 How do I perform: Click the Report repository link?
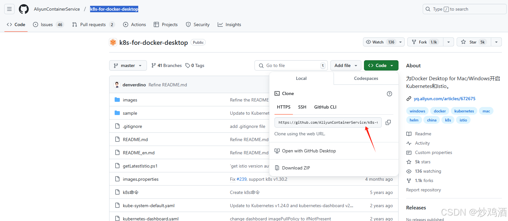[423, 190]
